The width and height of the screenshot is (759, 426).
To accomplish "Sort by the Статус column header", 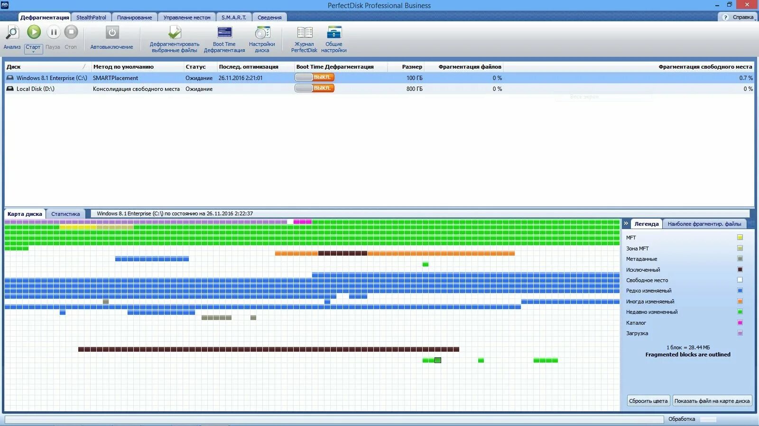I will click(200, 67).
